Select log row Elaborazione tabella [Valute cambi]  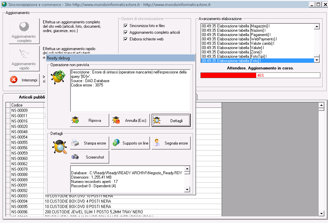click(257, 43)
